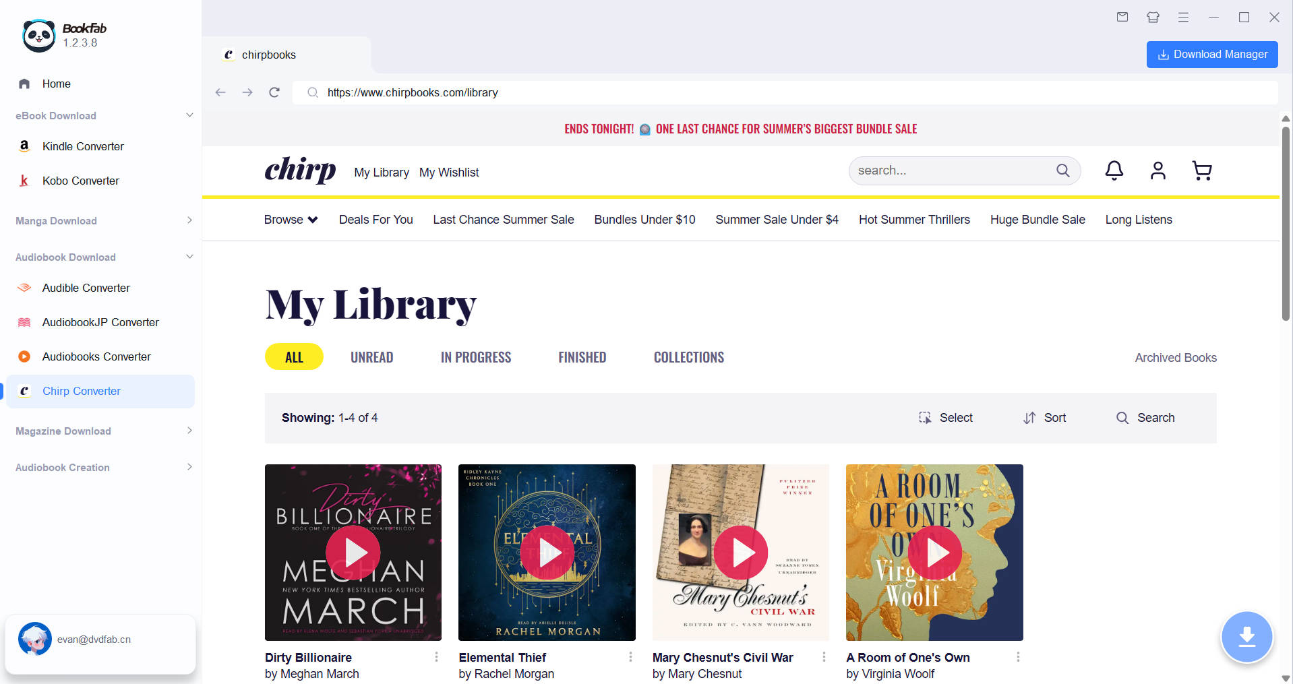Open options menu for A Room of One's Own

(x=1018, y=657)
